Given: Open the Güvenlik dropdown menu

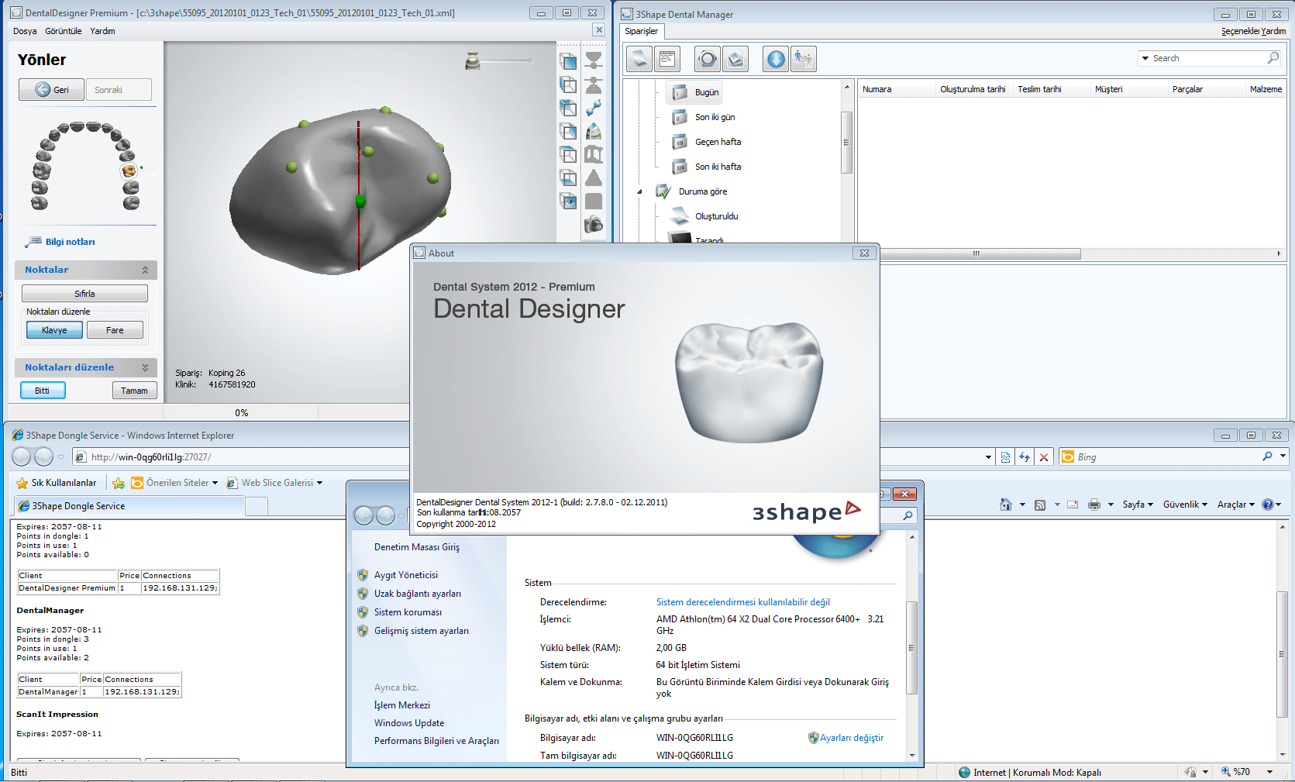Looking at the screenshot, I should (1185, 505).
